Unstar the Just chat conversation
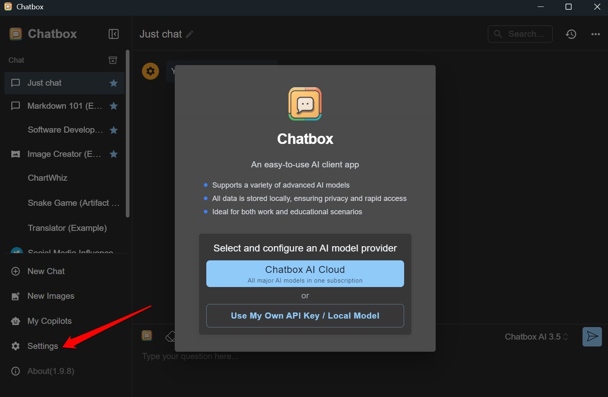 coord(114,83)
